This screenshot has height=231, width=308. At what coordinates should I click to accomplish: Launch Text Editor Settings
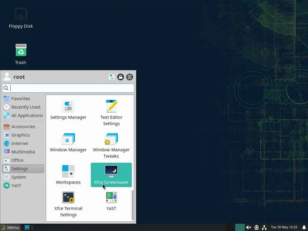tap(111, 113)
